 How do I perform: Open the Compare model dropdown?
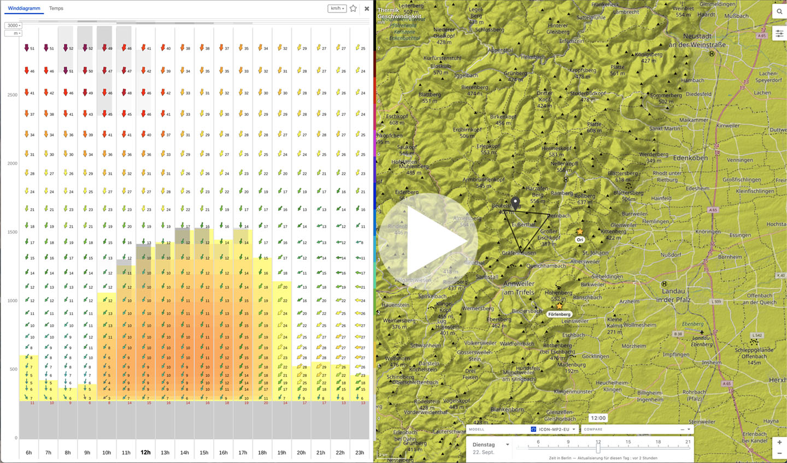637,429
